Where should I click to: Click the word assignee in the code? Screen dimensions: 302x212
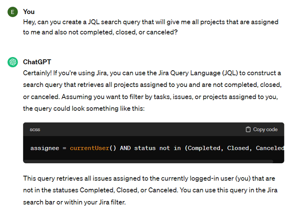pos(45,148)
